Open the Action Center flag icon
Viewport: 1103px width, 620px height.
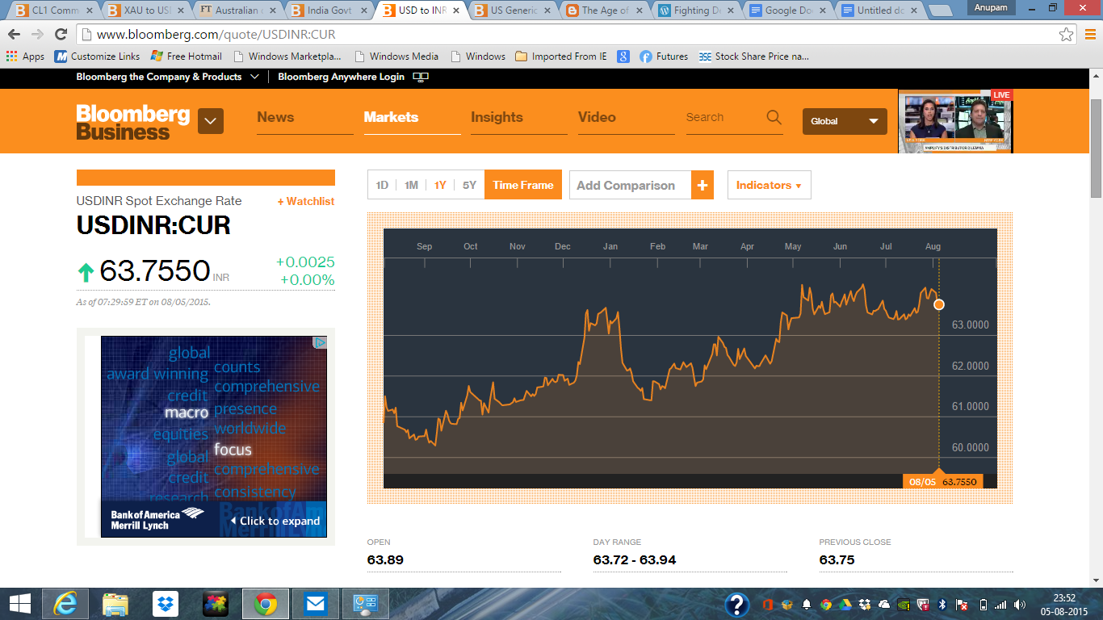click(x=961, y=605)
